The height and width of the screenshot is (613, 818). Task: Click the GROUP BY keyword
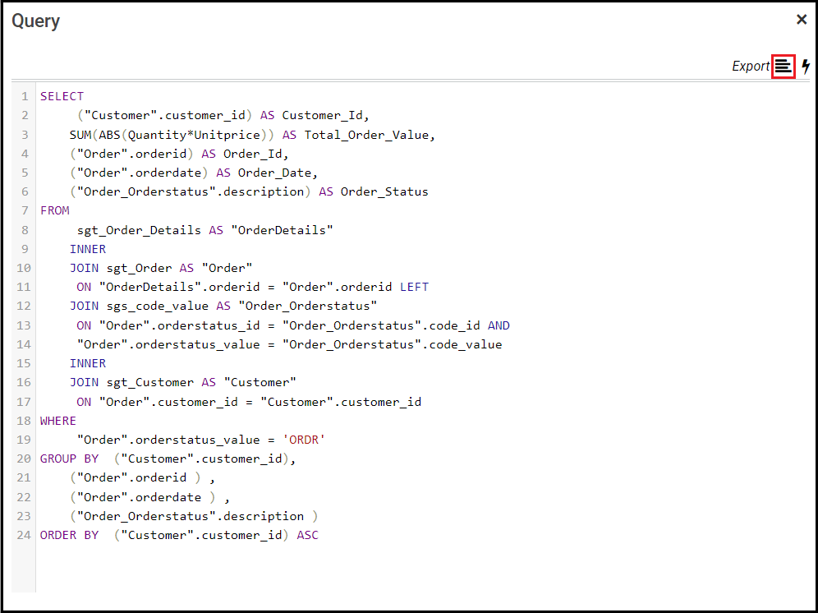tap(69, 459)
